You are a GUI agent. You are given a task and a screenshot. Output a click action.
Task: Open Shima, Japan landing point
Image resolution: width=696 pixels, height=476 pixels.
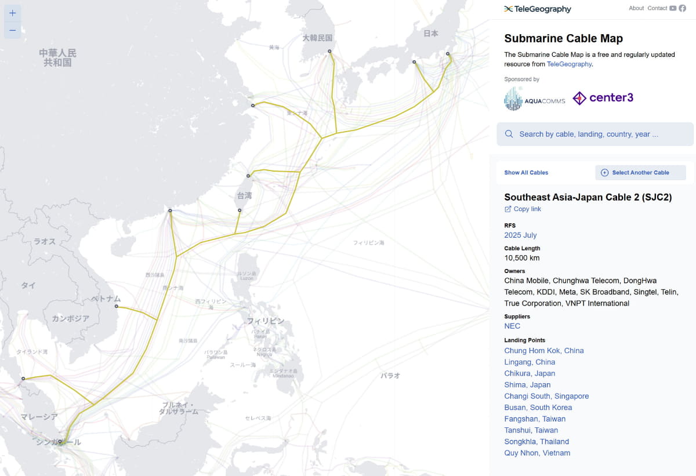(527, 384)
